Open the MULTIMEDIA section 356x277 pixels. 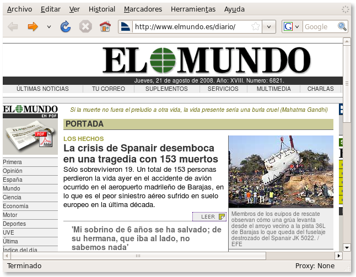(x=273, y=89)
